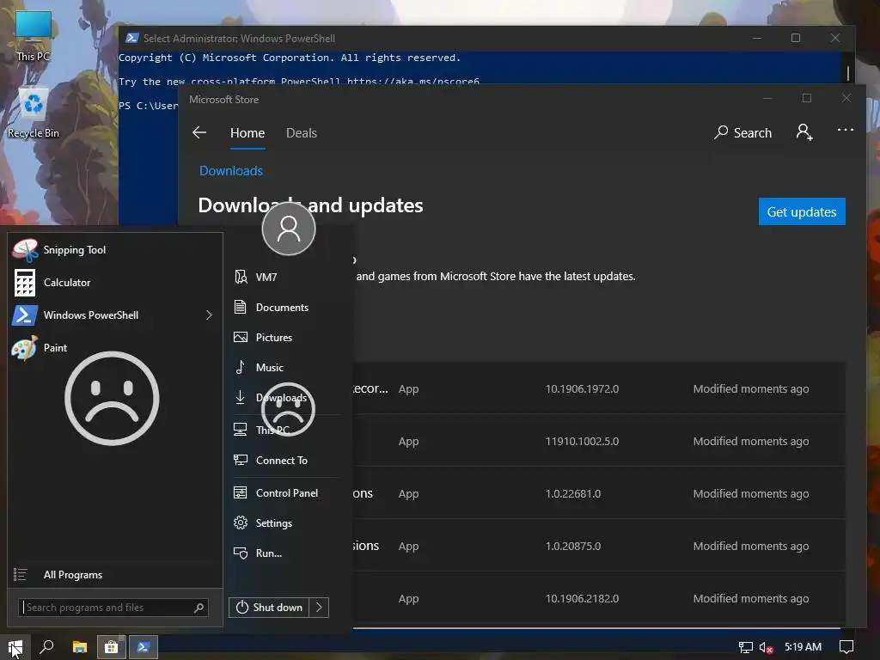Open This PC desktop icon
This screenshot has width=880, height=660.
34,35
